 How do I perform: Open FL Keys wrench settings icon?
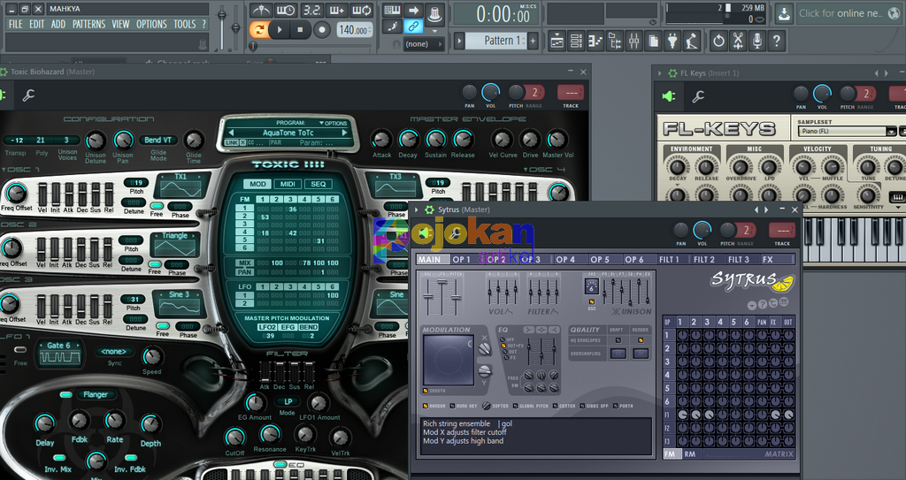tap(699, 96)
